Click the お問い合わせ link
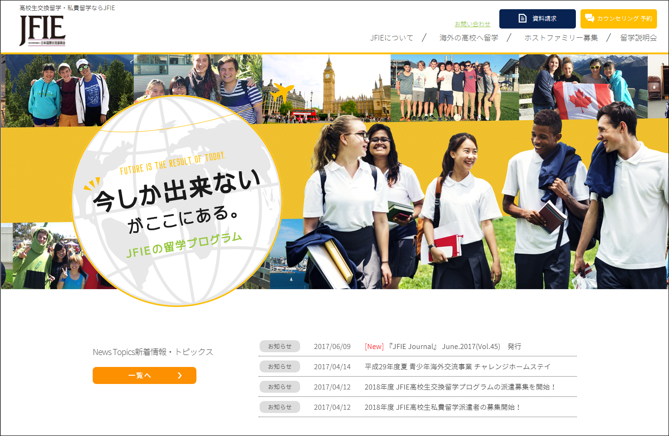Image resolution: width=669 pixels, height=436 pixels. tap(472, 23)
